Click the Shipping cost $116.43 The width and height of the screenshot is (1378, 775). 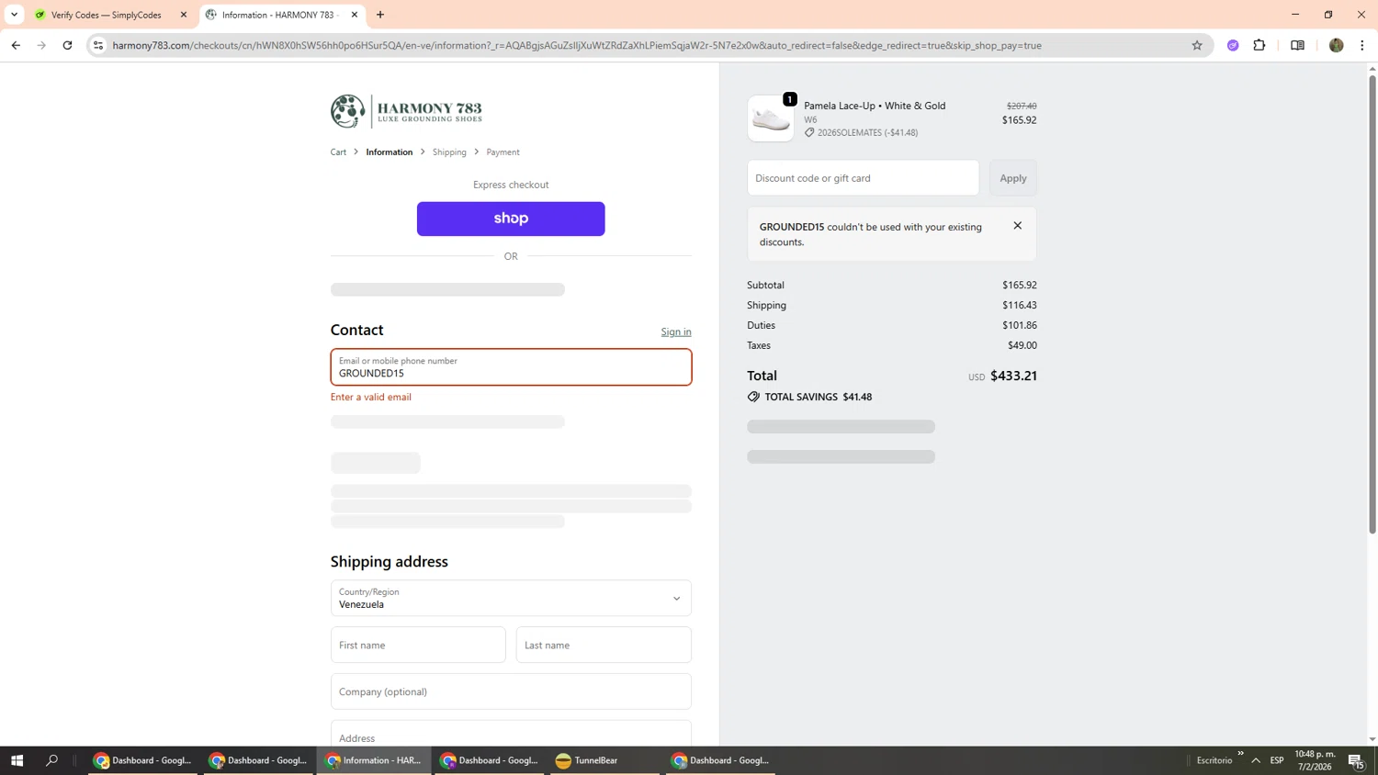(1020, 305)
